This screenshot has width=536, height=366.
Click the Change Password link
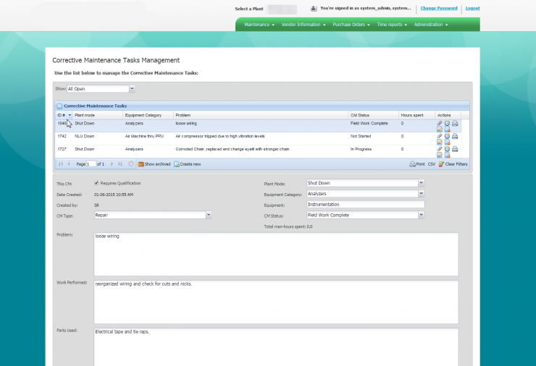point(438,8)
